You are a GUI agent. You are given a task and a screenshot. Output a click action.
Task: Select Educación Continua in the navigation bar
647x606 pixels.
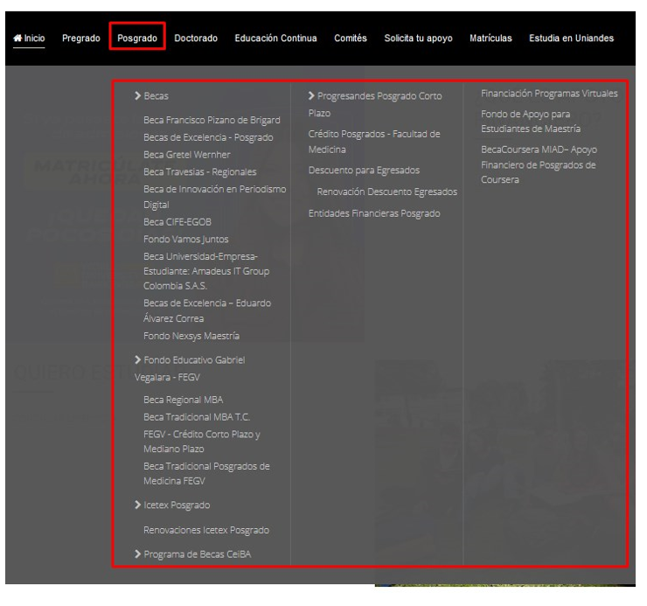click(x=275, y=38)
